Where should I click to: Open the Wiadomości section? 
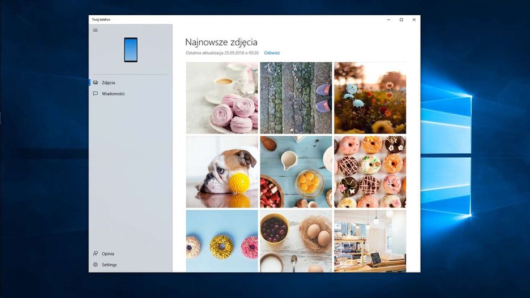pos(131,93)
